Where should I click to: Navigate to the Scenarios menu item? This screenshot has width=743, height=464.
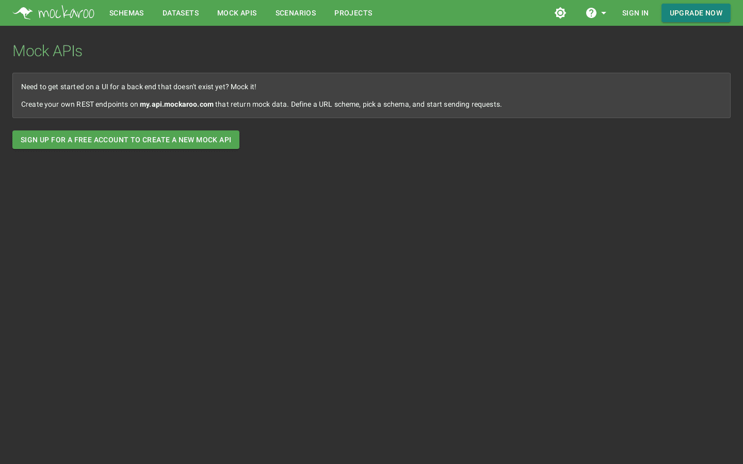click(x=296, y=13)
